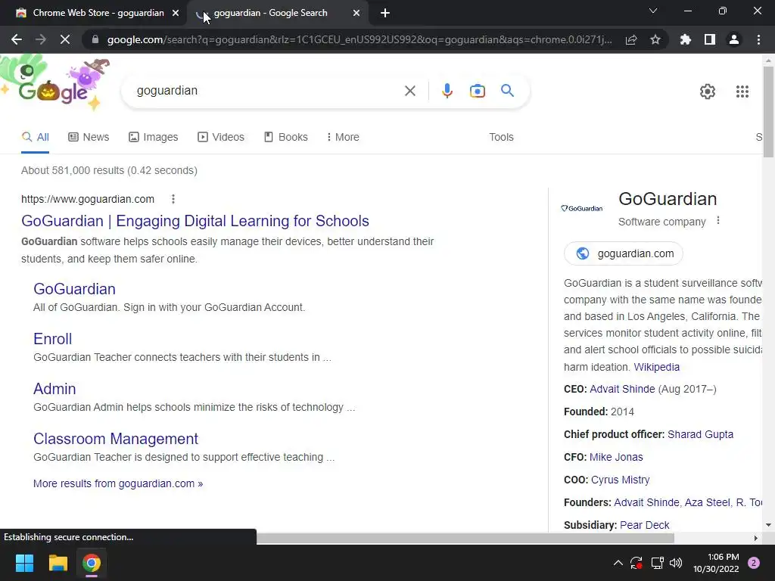Click the Halloween Google doodle logo
The height and width of the screenshot is (581, 775).
(55, 83)
